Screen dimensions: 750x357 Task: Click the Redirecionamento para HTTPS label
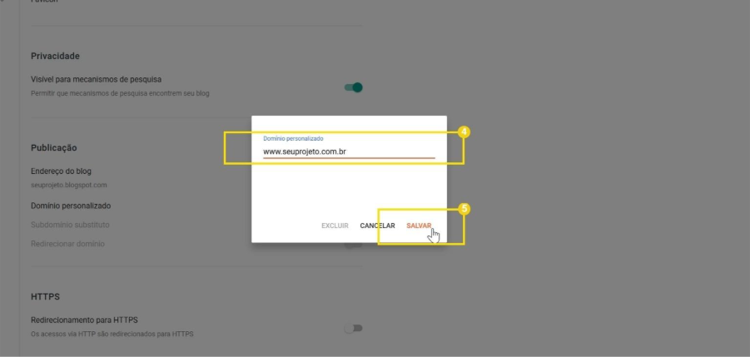pos(84,320)
